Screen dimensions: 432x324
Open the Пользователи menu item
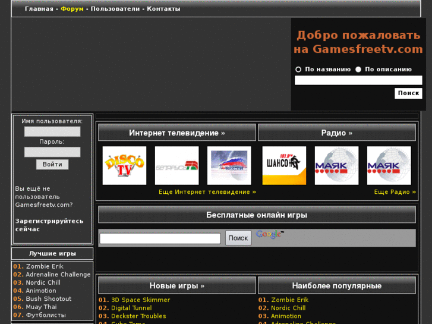(x=115, y=9)
